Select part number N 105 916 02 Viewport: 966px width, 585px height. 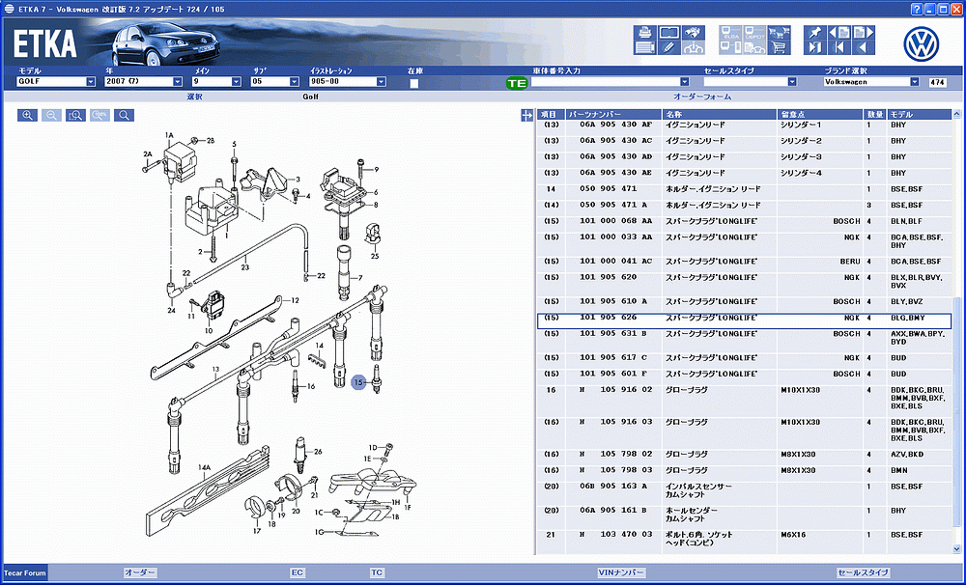pyautogui.click(x=616, y=390)
